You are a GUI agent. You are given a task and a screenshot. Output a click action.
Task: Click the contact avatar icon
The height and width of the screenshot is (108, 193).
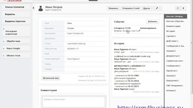pyautogui.click(x=41, y=8)
